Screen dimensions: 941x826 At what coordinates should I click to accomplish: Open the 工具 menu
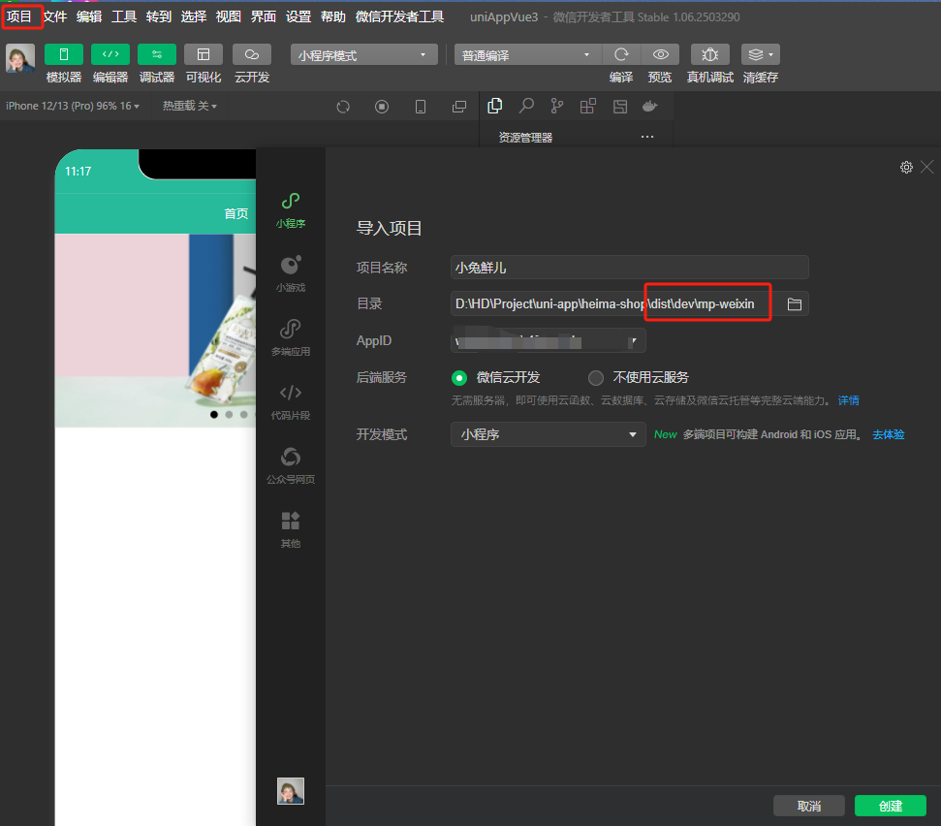pos(124,16)
